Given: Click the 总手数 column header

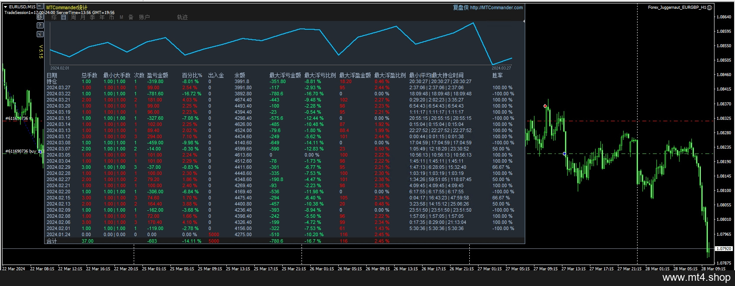Looking at the screenshot, I should pos(89,75).
